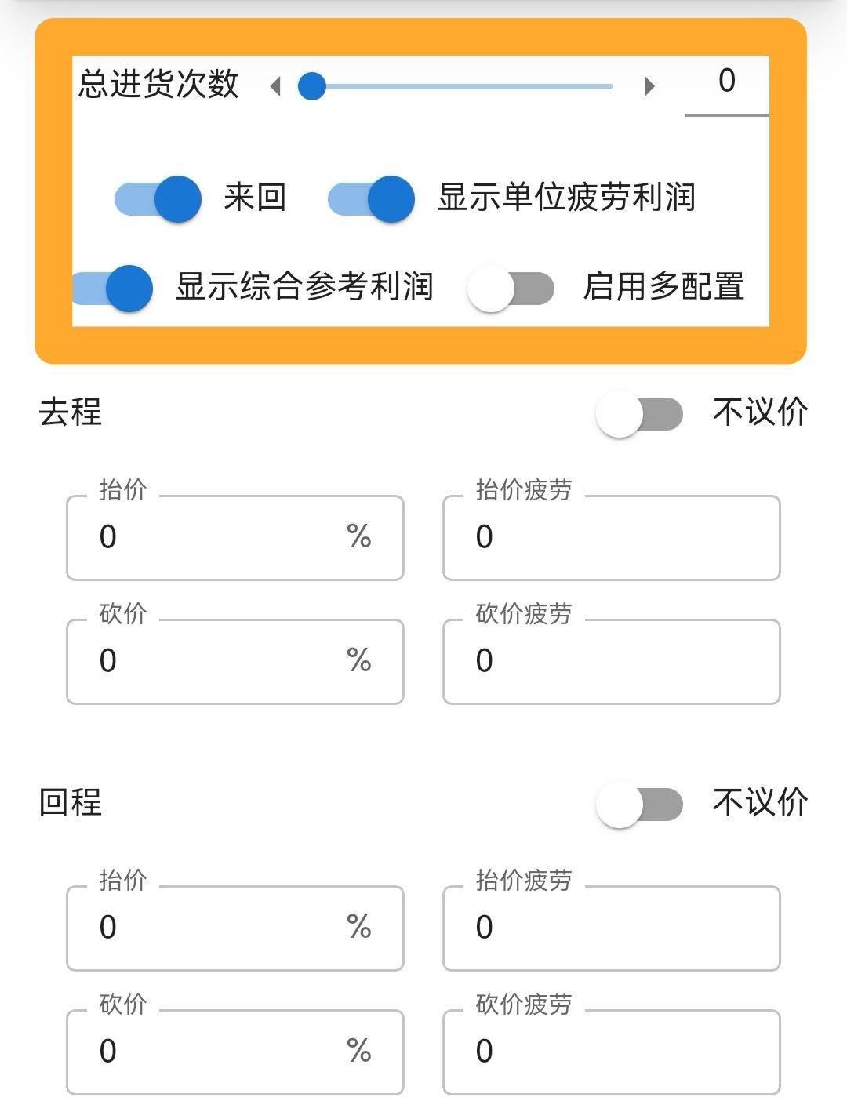847x1119 pixels.
Task: Focus the 回程 砍价 percentage field
Action: coord(220,1052)
